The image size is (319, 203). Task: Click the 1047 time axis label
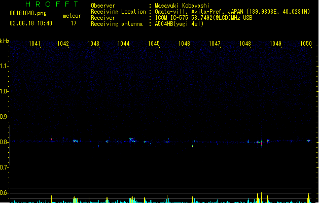[x=215, y=44]
